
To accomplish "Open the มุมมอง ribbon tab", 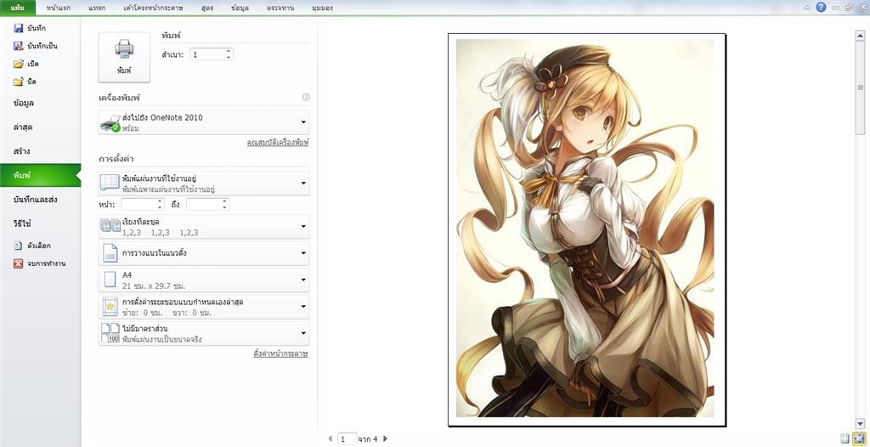I will coord(322,8).
